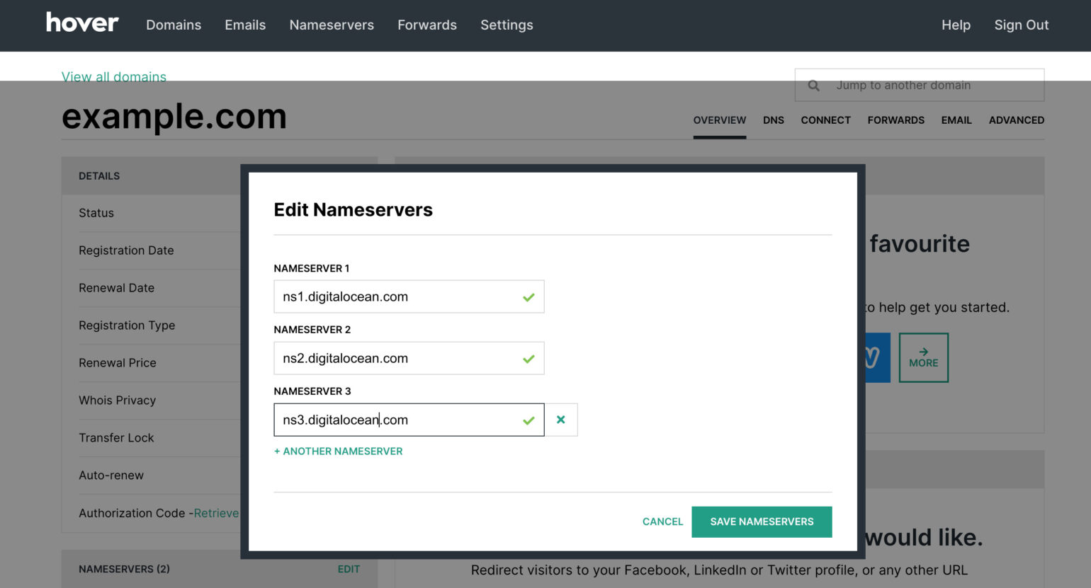Click the Auto-renew row label
The height and width of the screenshot is (588, 1091).
(x=111, y=475)
